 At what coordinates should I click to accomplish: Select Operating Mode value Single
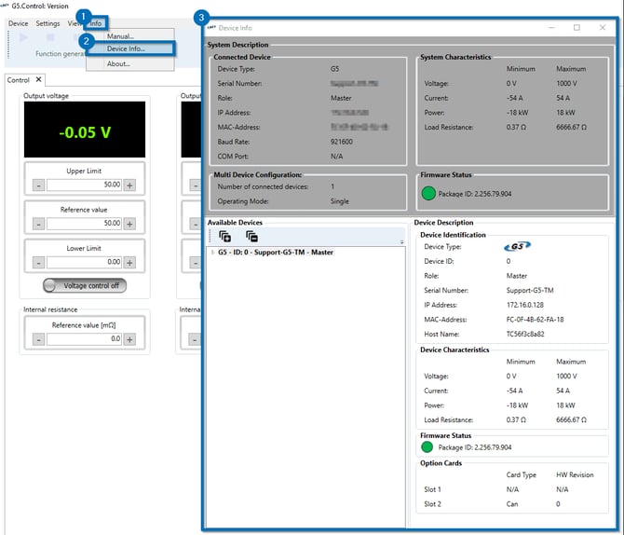pyautogui.click(x=339, y=201)
